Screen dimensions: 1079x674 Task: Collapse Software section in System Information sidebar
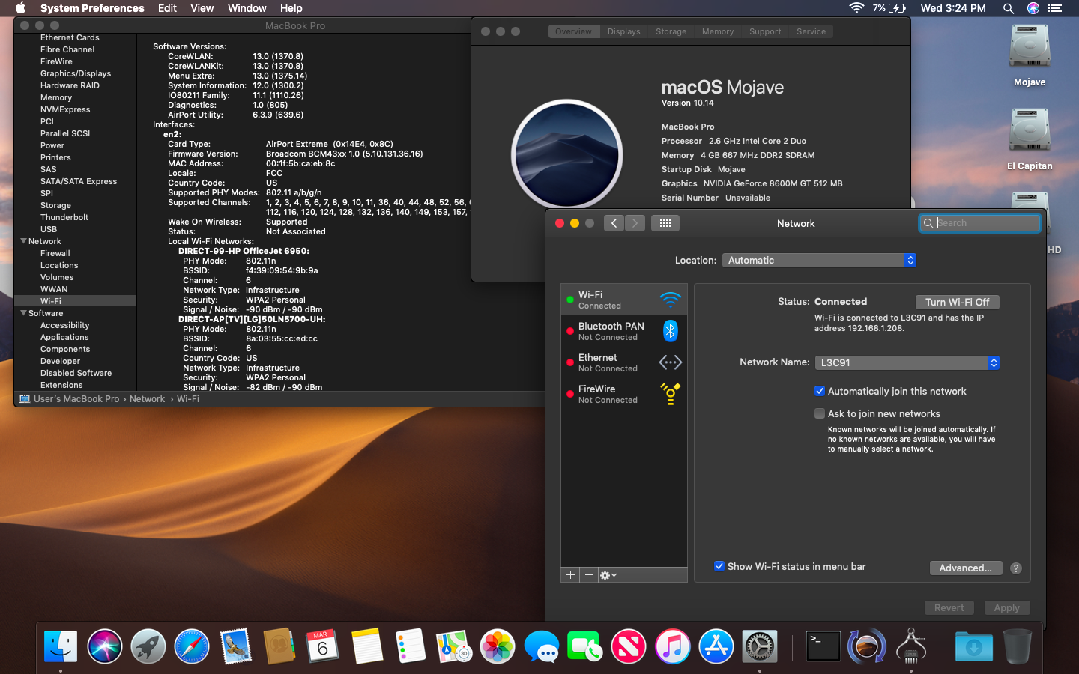23,313
